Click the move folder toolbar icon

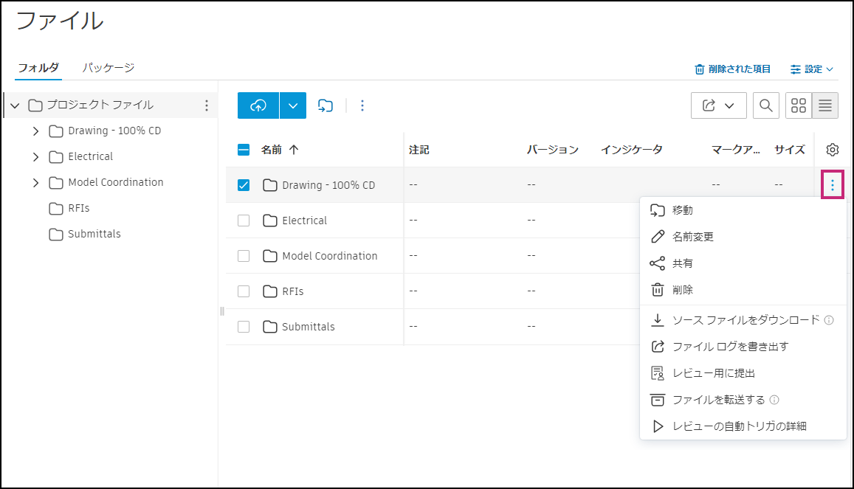[x=326, y=105]
